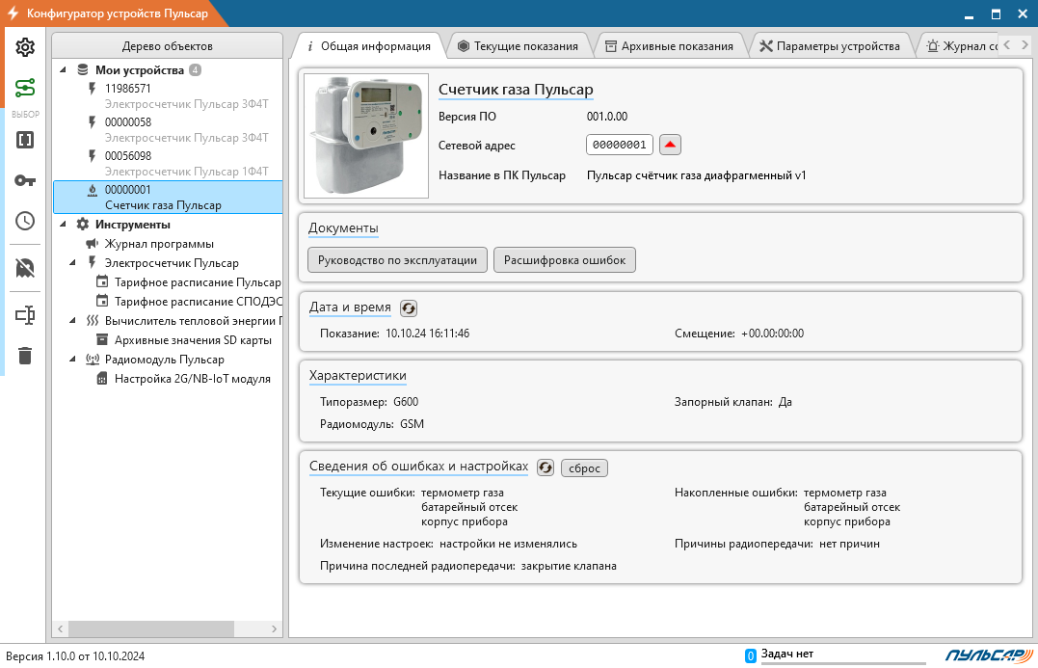This screenshot has height=668, width=1038.
Task: Collapse the Радиомодуль Пульсар node
Action: coord(73,360)
